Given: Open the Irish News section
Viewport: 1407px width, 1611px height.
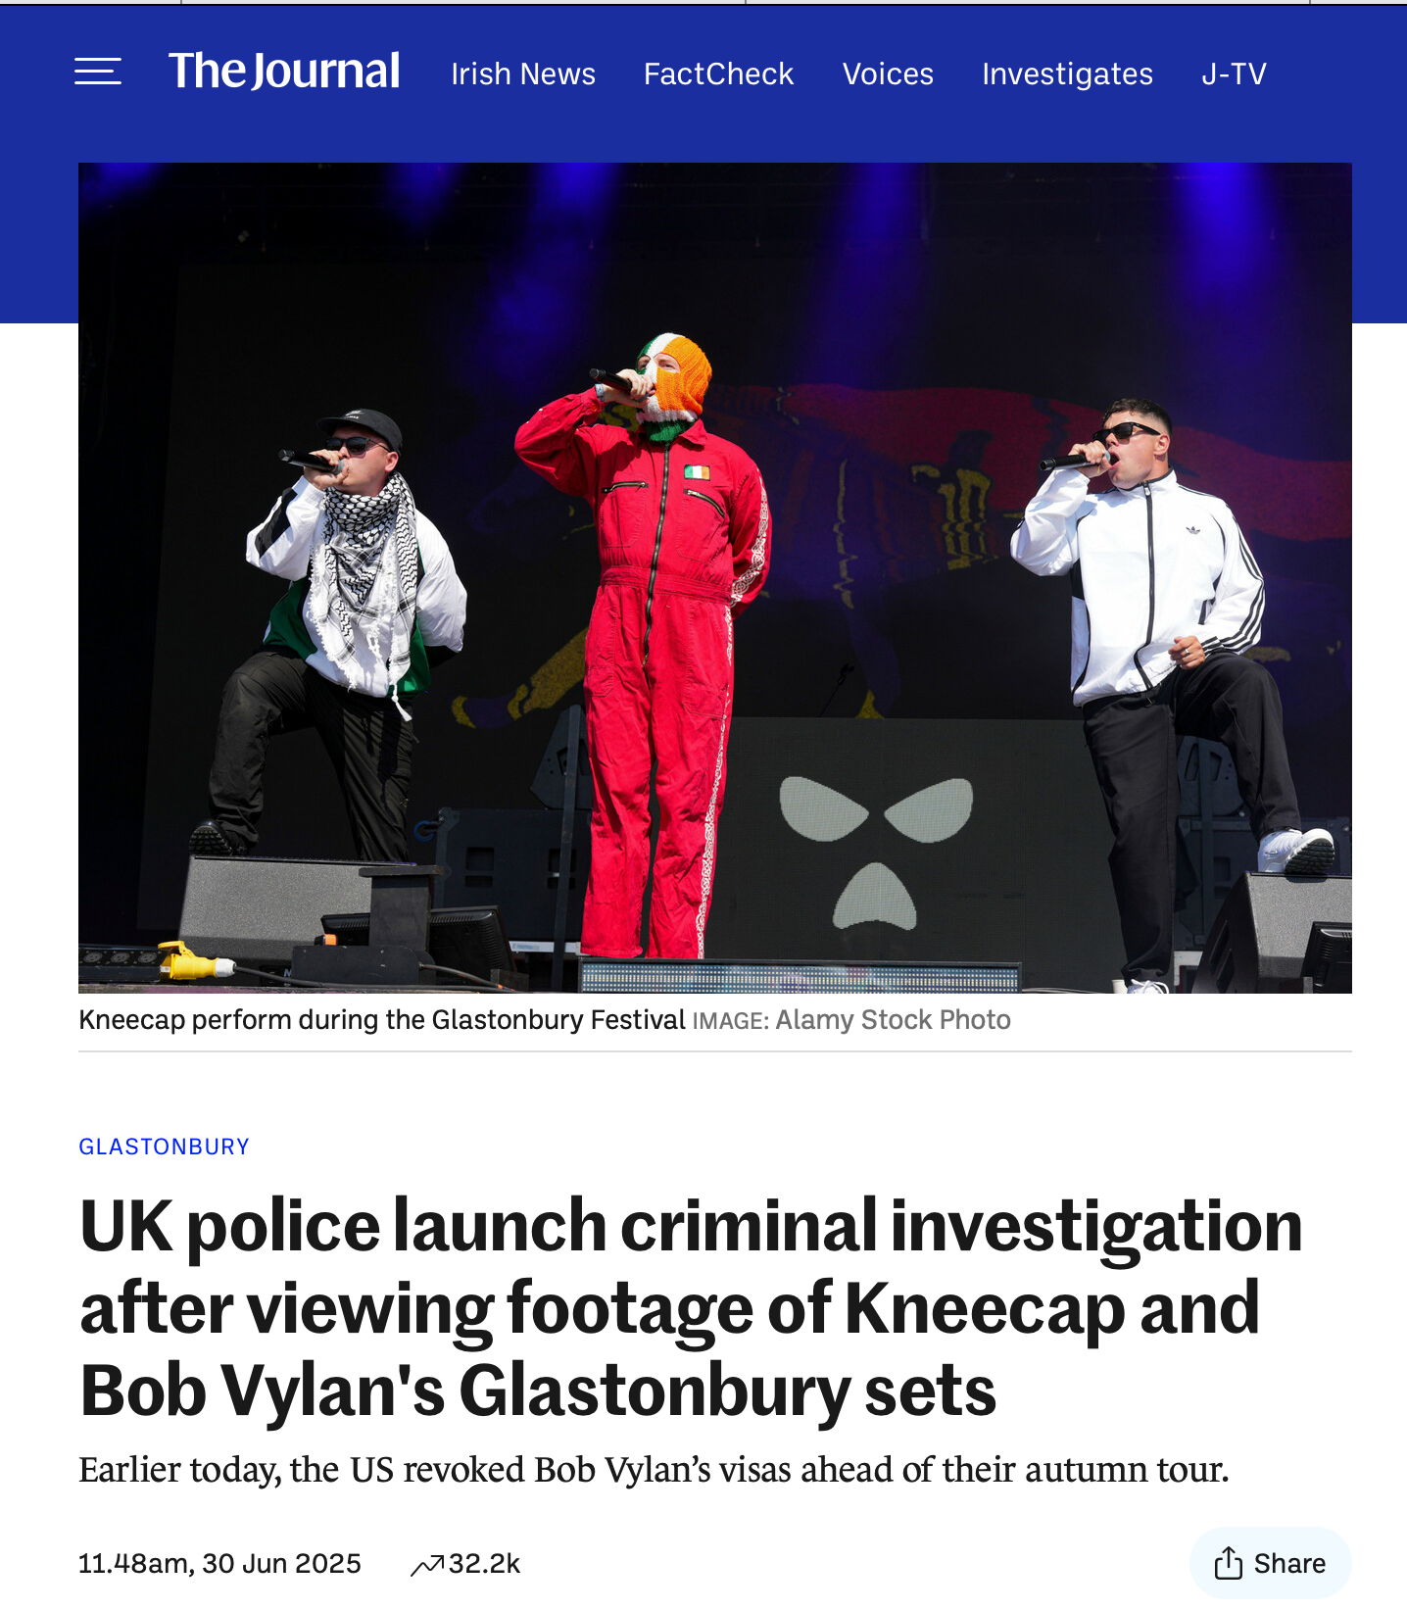Looking at the screenshot, I should click(523, 73).
